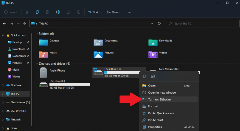240x131 pixels.
Task: Click the copy icon in context menu
Action: (x=144, y=76)
